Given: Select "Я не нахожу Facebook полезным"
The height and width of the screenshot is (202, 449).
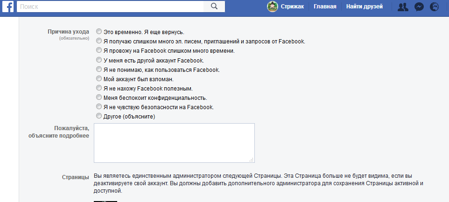Looking at the screenshot, I should click(98, 88).
